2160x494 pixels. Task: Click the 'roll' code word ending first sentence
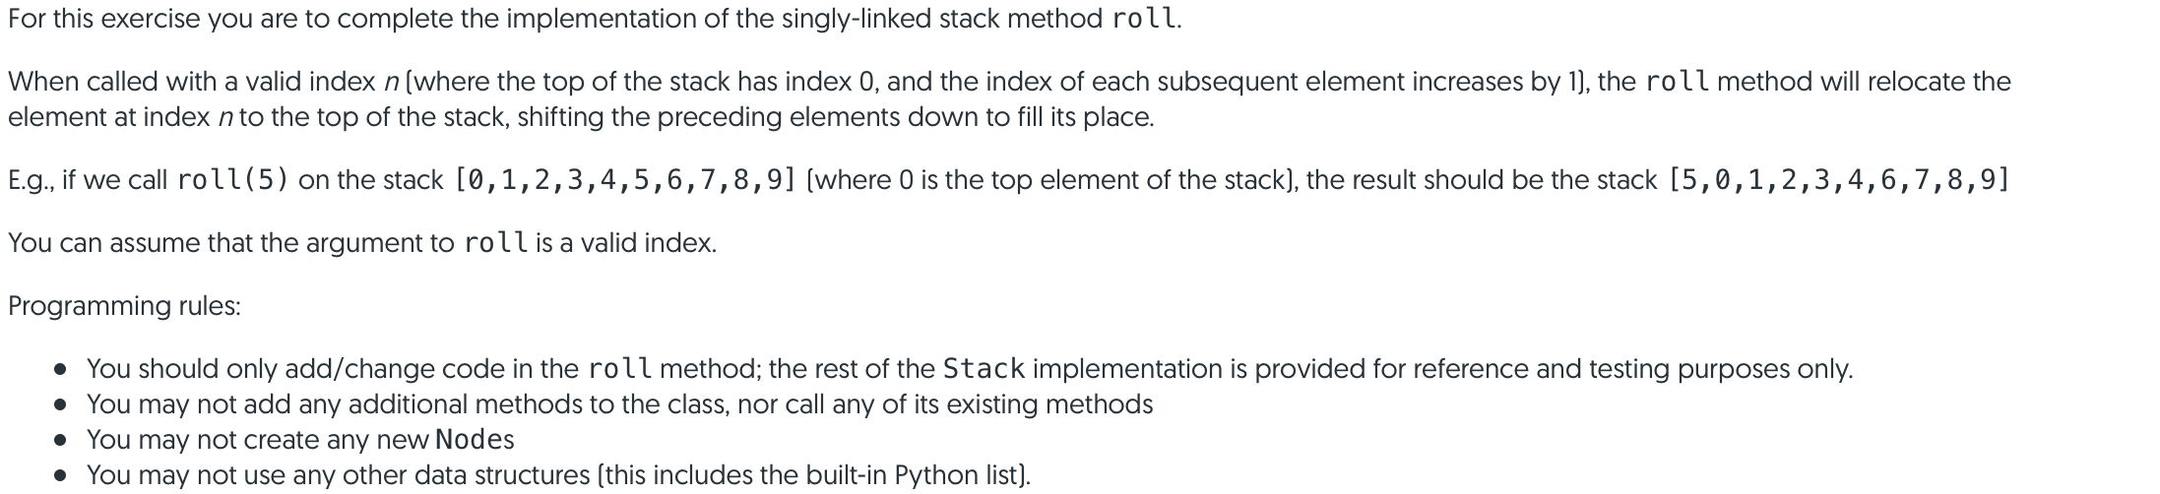(x=1143, y=19)
